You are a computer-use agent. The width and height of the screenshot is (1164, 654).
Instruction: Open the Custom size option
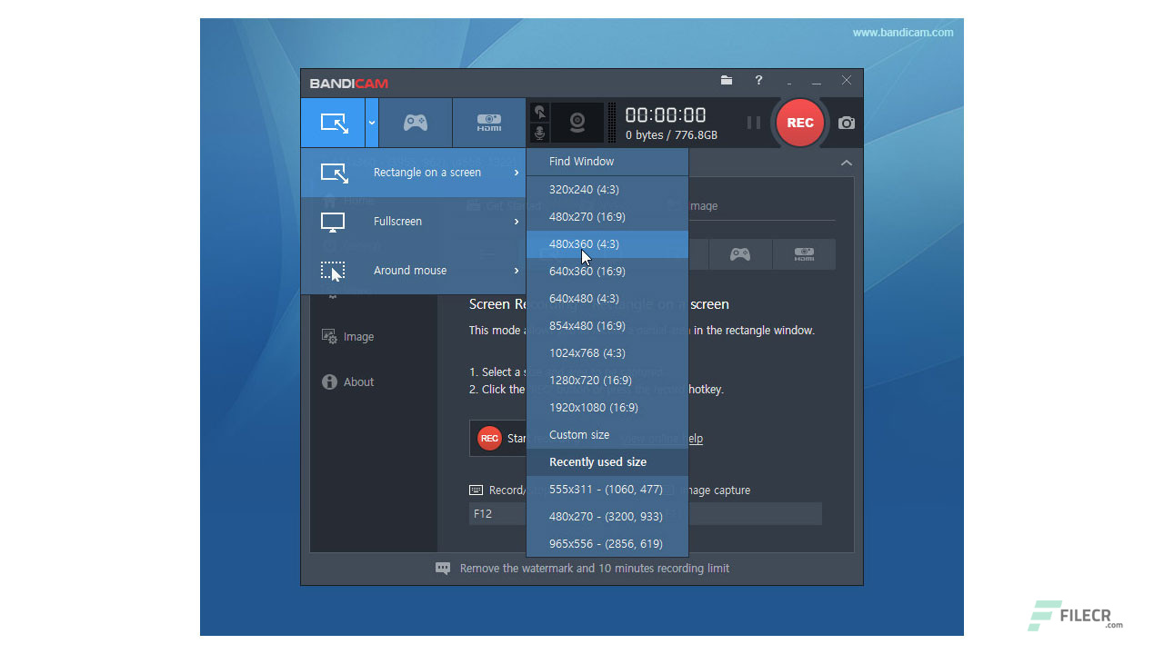(607, 435)
